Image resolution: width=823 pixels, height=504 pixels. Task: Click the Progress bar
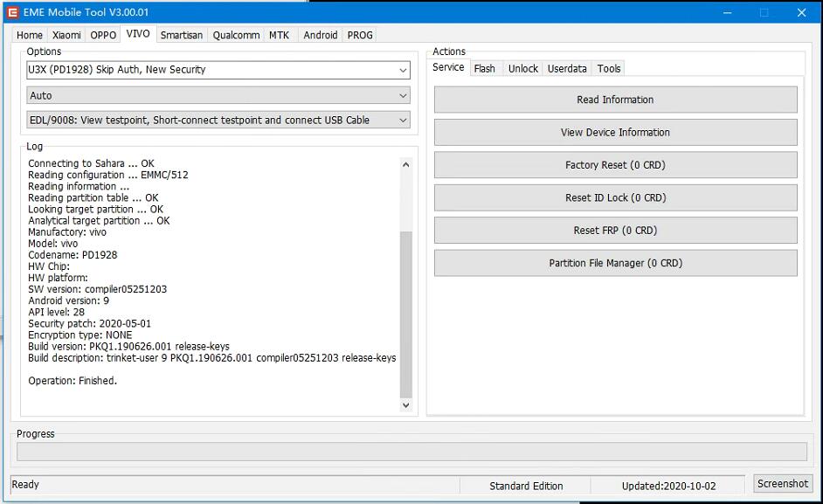(411, 452)
